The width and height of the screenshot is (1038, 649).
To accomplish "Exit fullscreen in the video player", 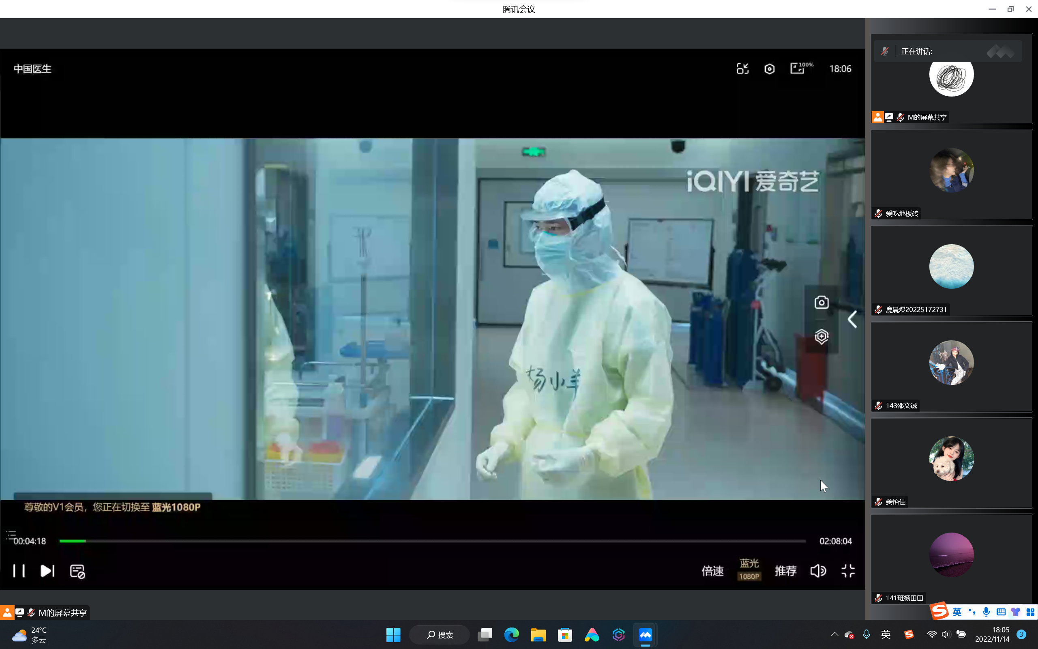I will 847,570.
